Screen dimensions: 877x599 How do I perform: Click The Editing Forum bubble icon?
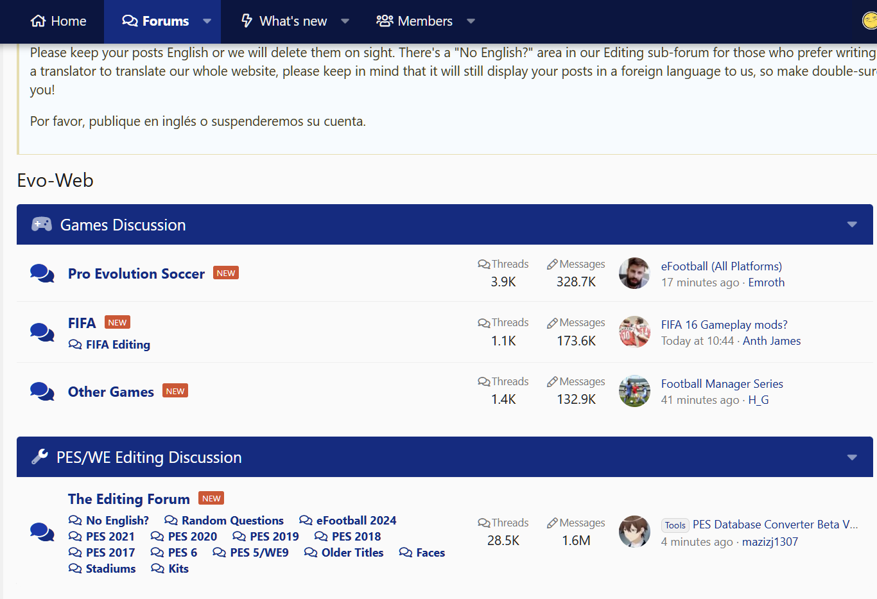(42, 532)
